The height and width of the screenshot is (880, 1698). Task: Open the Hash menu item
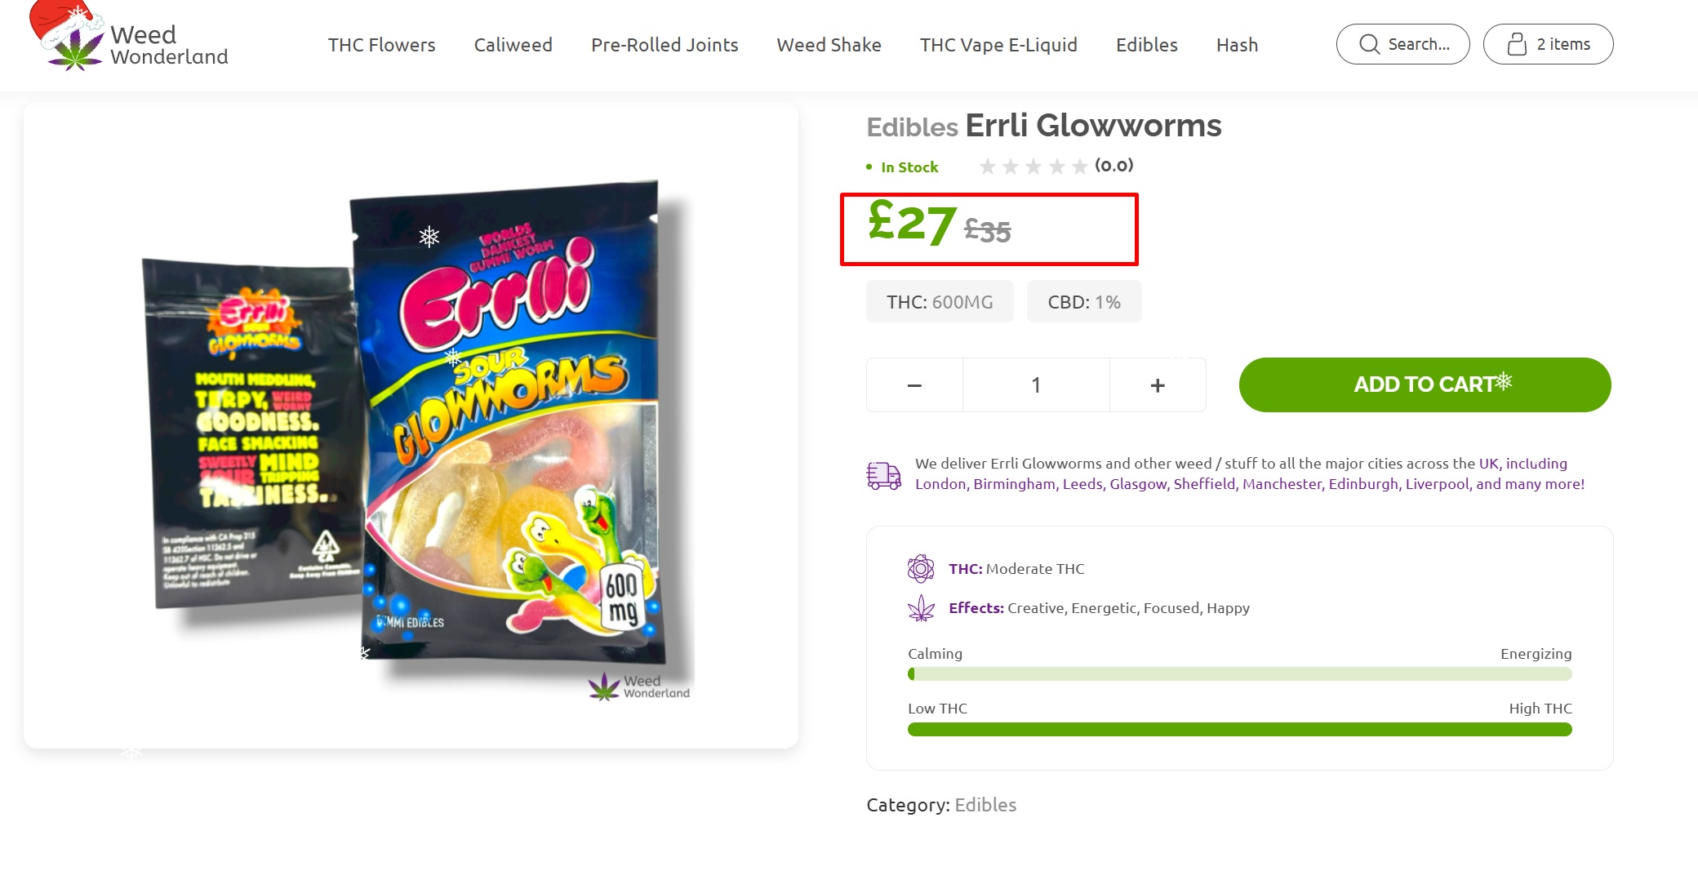1237,45
